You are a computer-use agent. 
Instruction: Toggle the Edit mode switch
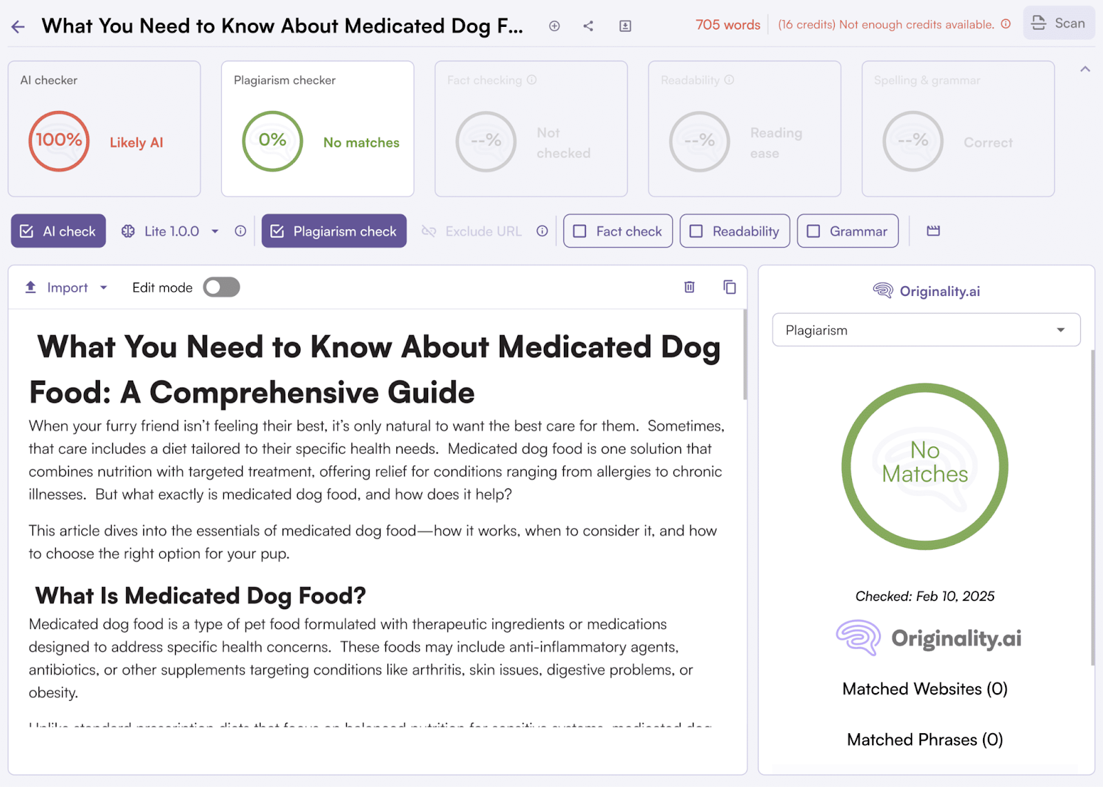point(221,287)
